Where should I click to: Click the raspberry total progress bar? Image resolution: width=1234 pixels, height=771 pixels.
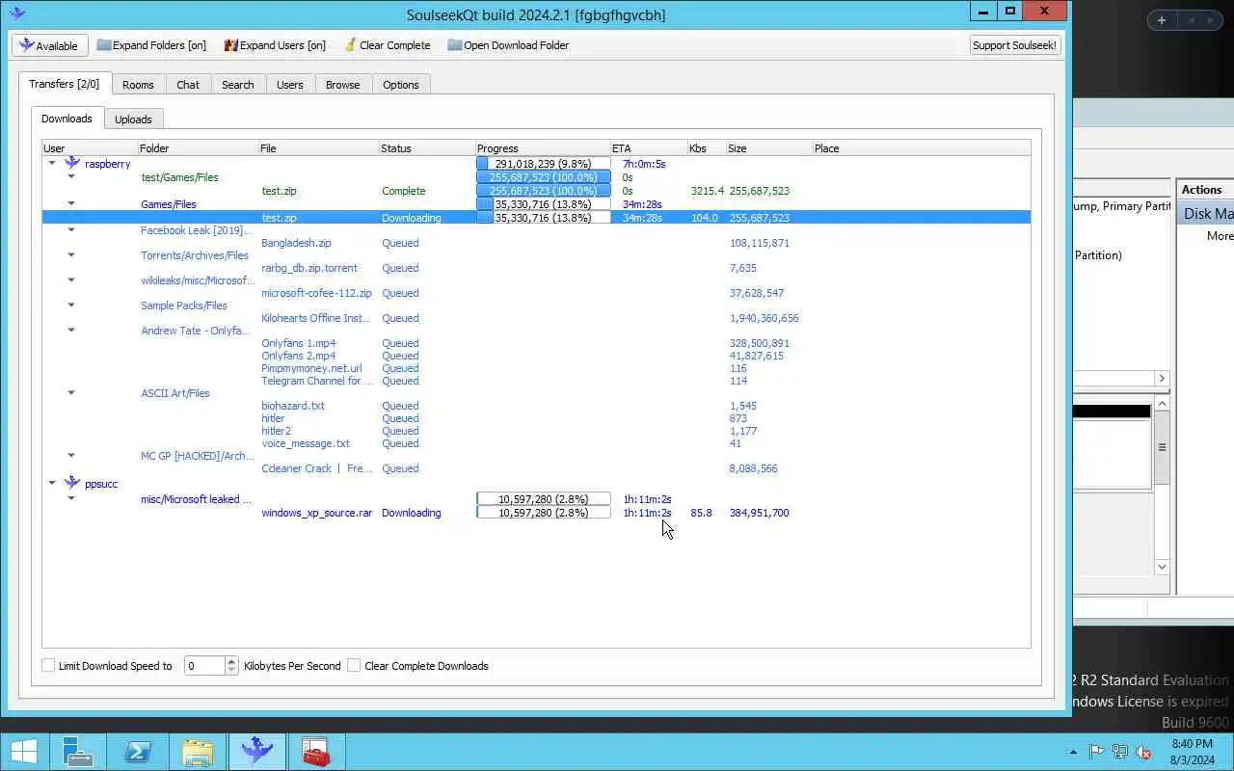coord(544,164)
